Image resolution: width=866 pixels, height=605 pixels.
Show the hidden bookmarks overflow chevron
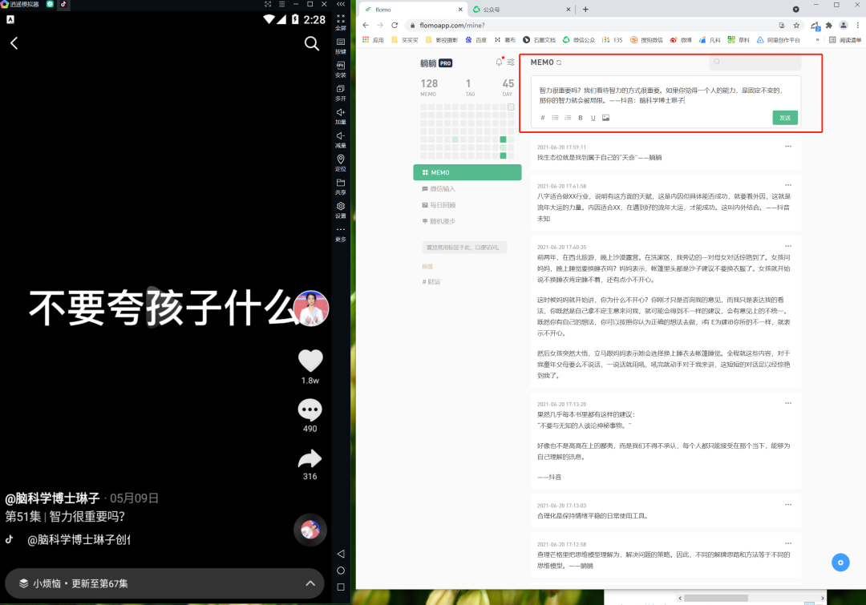coord(817,40)
